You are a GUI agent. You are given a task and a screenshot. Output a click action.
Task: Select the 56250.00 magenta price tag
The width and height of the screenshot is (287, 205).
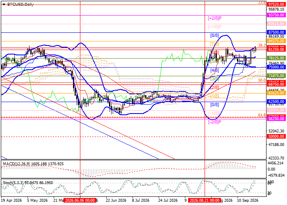[276, 119]
